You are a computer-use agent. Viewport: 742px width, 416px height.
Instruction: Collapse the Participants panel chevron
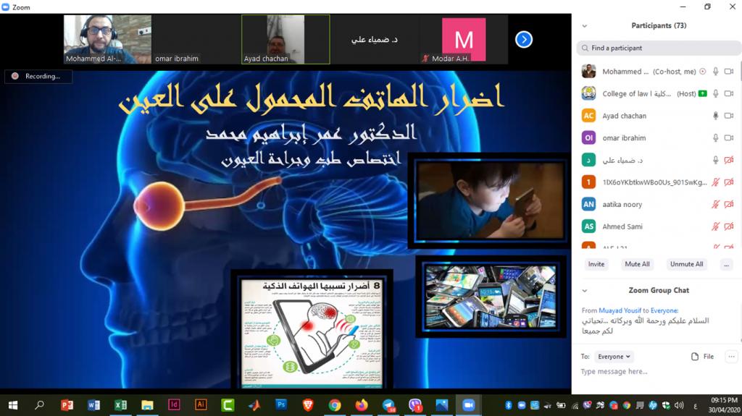585,25
